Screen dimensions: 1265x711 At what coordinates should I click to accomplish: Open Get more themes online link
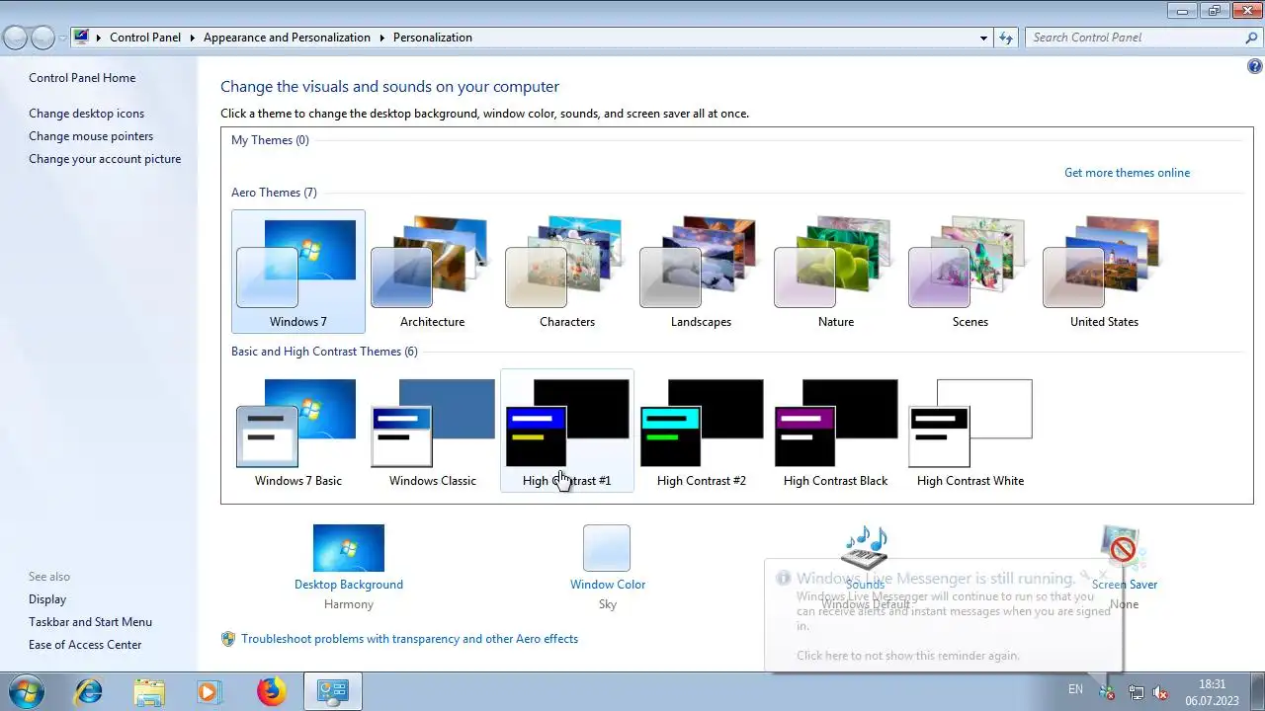[x=1127, y=173]
